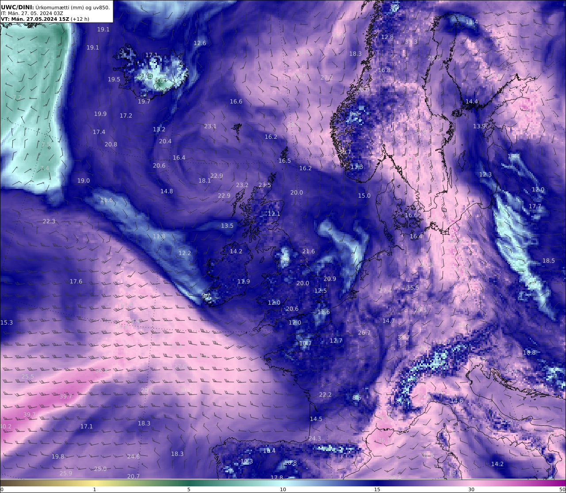
Task: Click the 10.7 value over southern England
Action: (306, 343)
